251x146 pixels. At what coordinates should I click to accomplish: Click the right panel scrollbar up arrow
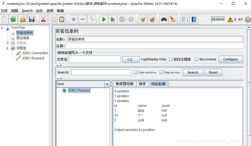pos(249,27)
